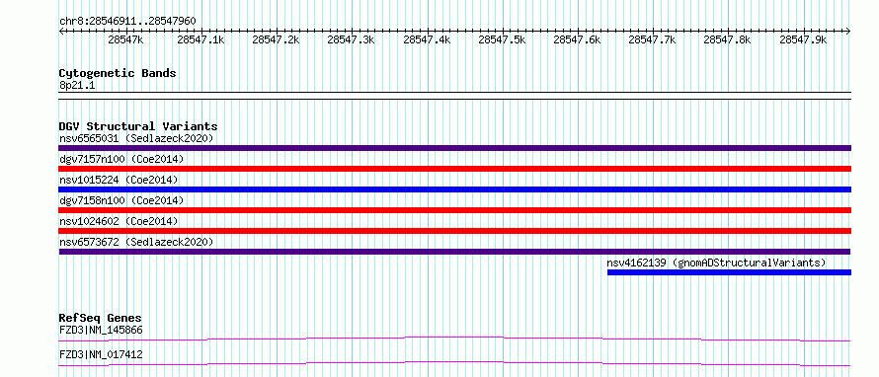The height and width of the screenshot is (377, 879).
Task: Click the ruler's right arrow end
Action: [848, 32]
